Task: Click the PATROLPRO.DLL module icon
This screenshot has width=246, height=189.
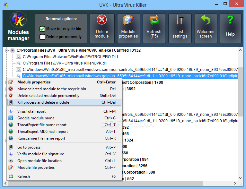Action: tap(19, 57)
